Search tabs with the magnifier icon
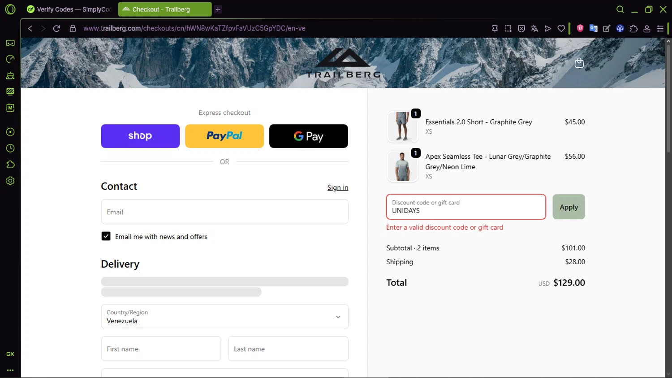This screenshot has width=672, height=378. point(620,9)
